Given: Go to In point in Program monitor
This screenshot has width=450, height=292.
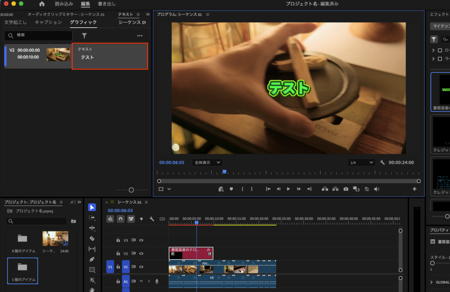Looking at the screenshot, I should pyautogui.click(x=268, y=189).
